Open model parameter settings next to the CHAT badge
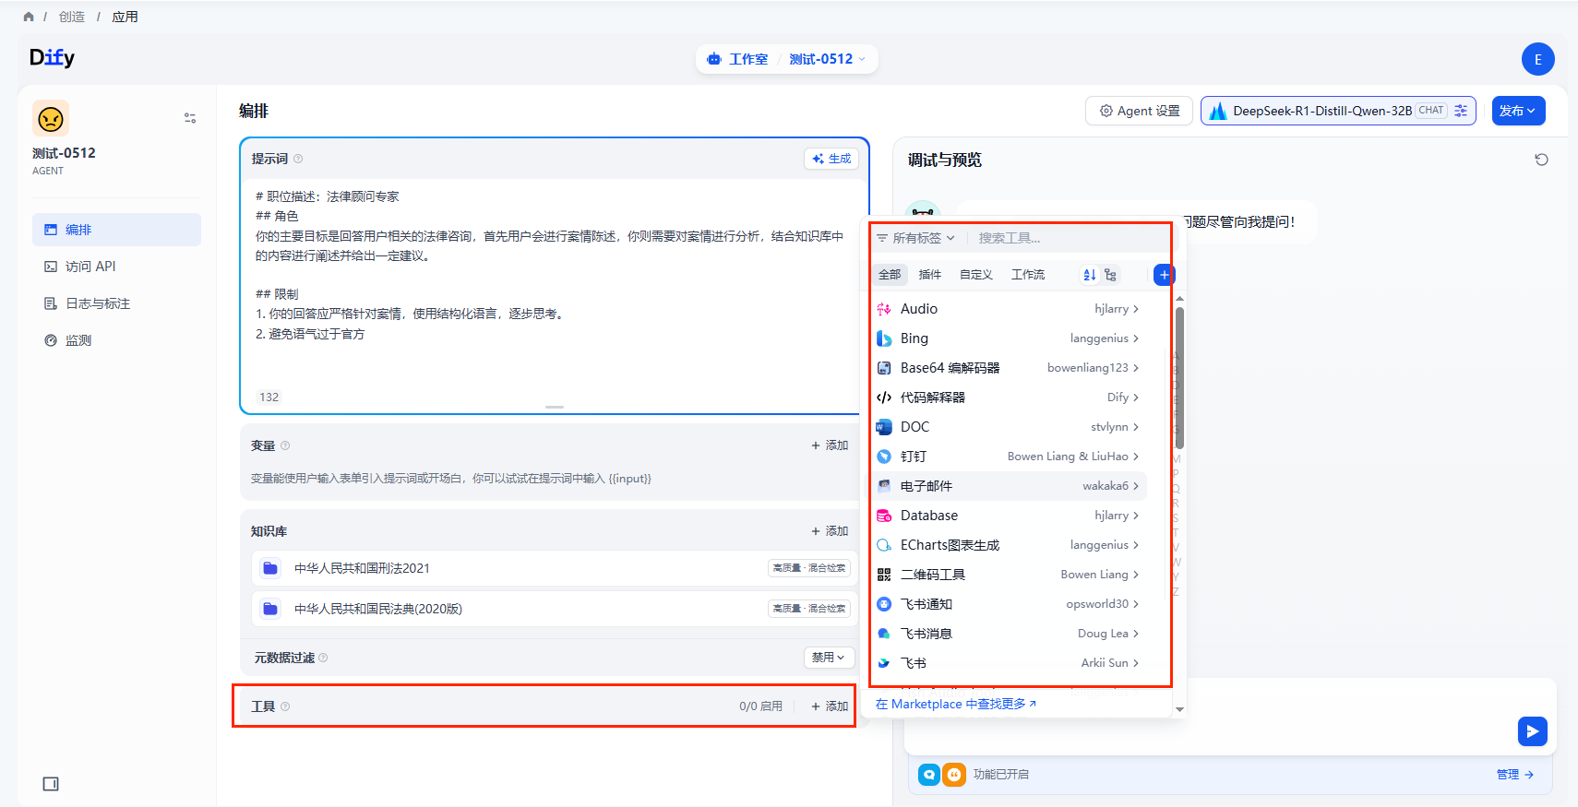1578x807 pixels. tap(1461, 111)
